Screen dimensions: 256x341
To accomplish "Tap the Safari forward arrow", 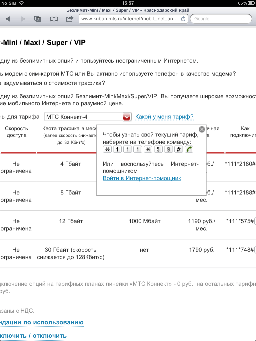I will click(23, 19).
